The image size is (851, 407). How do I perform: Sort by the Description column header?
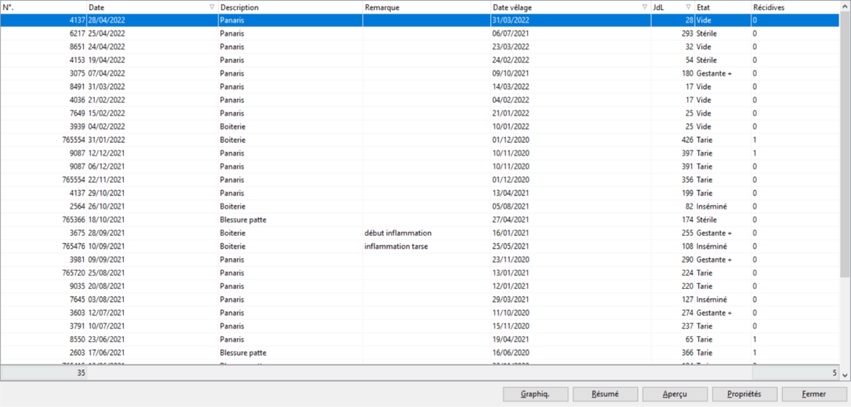[x=291, y=7]
